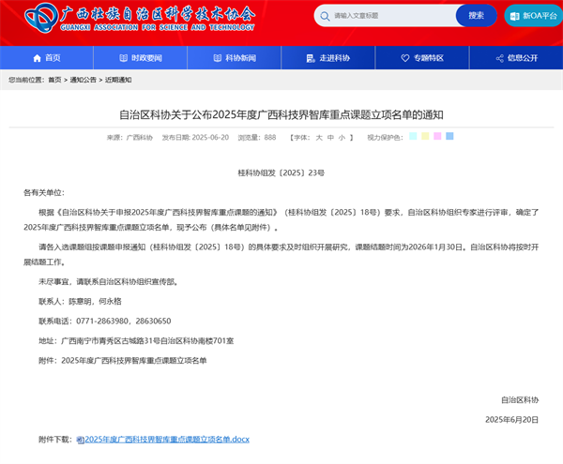Image resolution: width=563 pixels, height=464 pixels.
Task: Click the building icon beside 走进科协
Action: click(311, 58)
